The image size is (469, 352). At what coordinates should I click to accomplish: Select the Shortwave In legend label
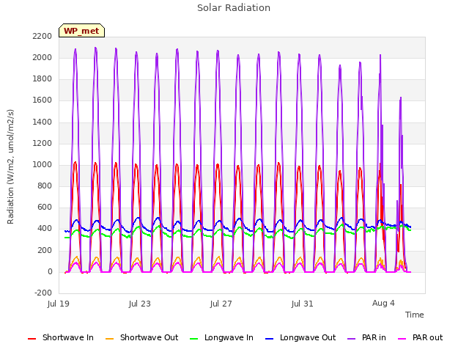click(68, 337)
